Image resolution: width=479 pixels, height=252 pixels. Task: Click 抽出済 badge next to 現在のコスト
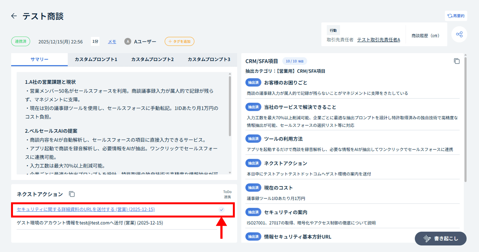[253, 188]
